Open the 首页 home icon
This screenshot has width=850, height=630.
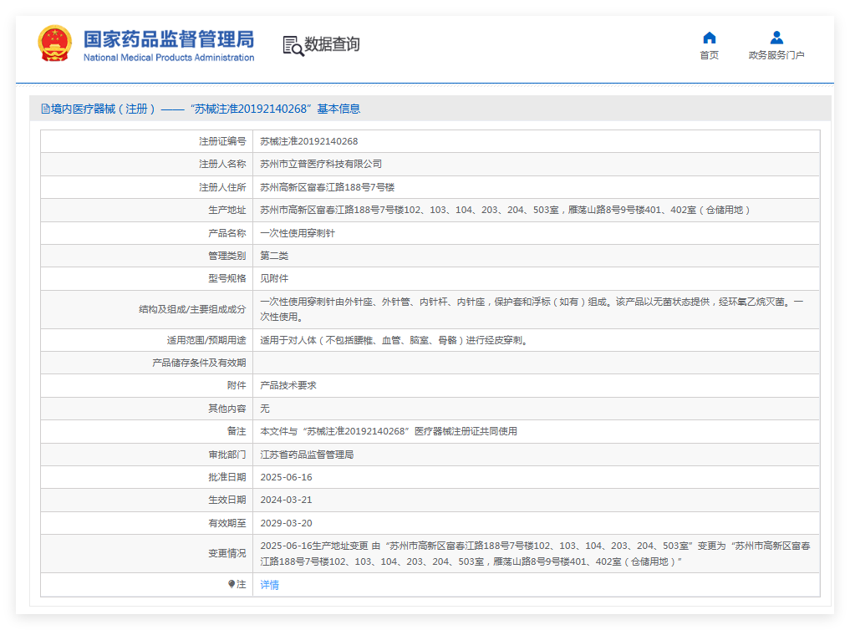click(709, 38)
